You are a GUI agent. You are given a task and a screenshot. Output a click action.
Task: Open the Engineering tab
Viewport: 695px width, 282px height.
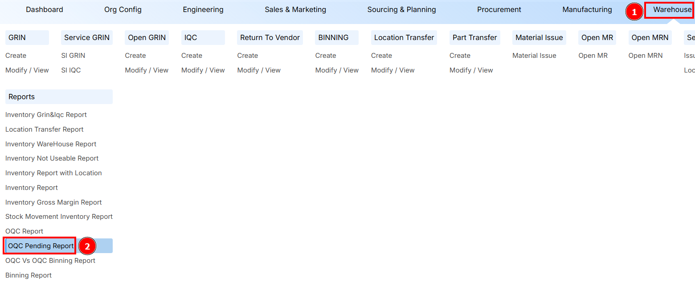tap(203, 9)
